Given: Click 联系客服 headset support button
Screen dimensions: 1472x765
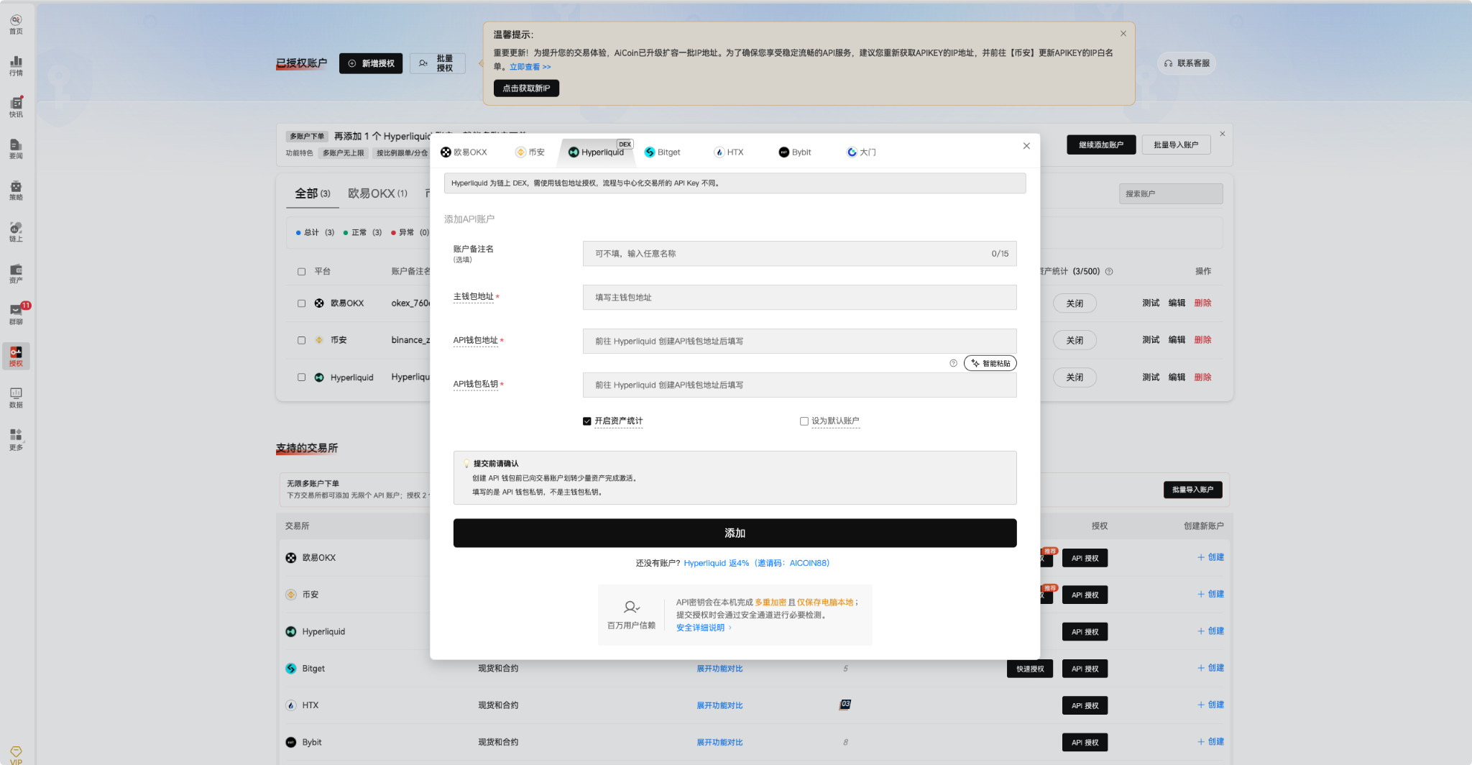Looking at the screenshot, I should point(1187,63).
